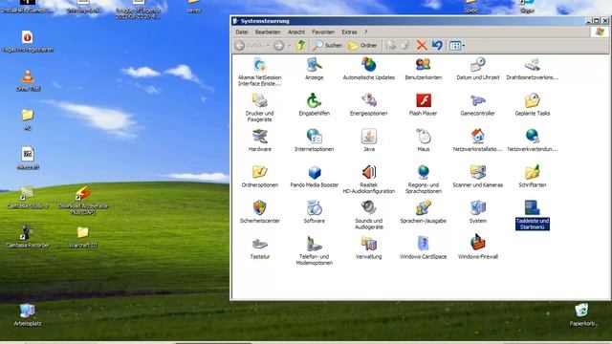Open Sicherheitscenter
Image resolution: width=612 pixels, height=344 pixels.
(259, 212)
